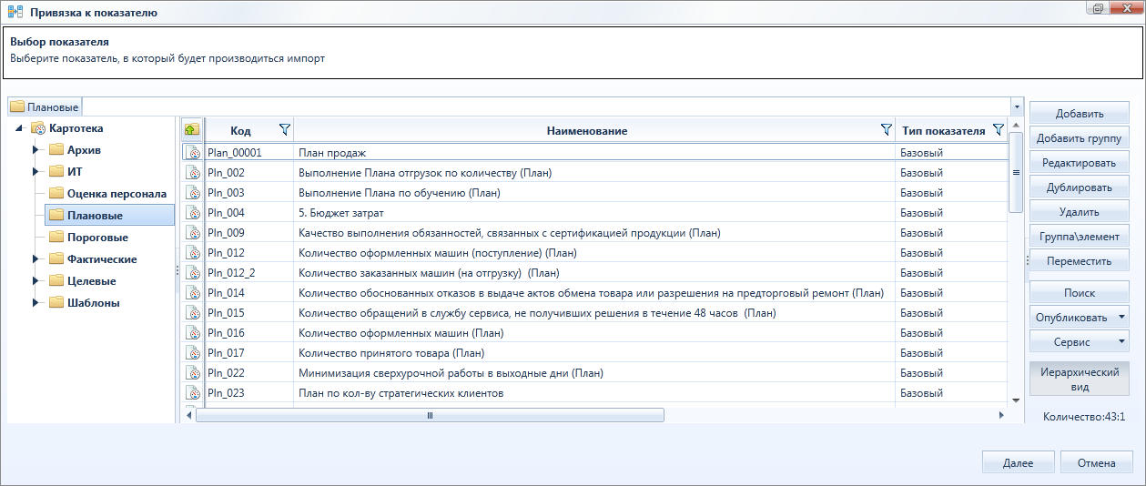Click the Архив folder icon

click(56, 149)
